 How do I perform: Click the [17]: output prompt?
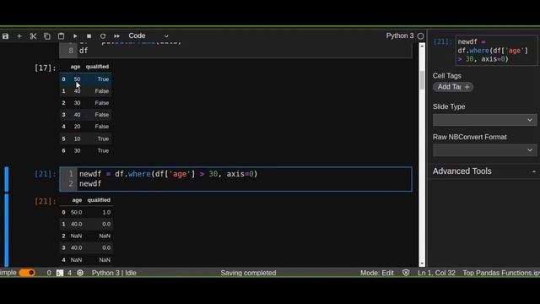(x=45, y=68)
